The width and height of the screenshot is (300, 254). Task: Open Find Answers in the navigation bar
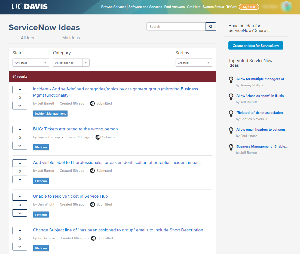174,7
